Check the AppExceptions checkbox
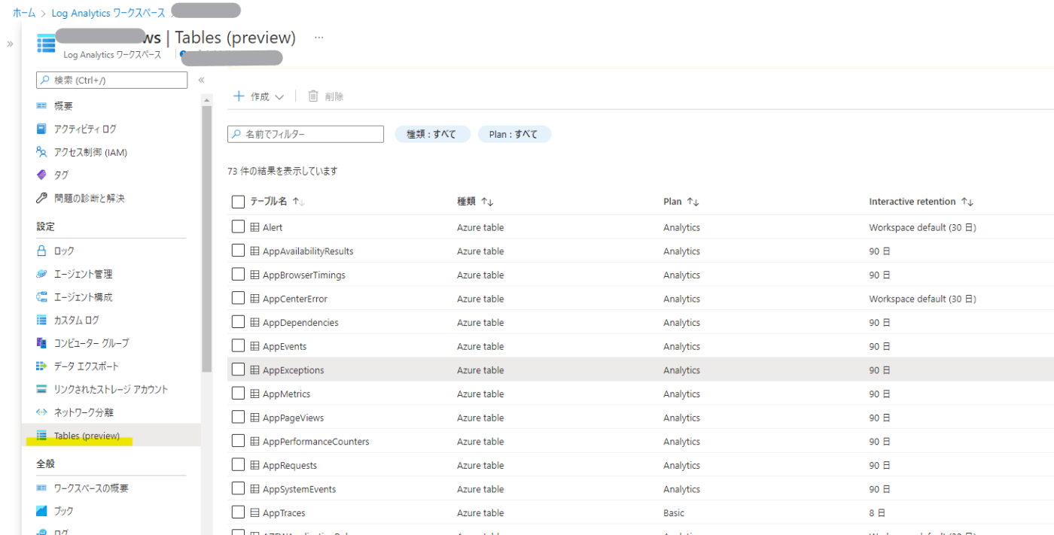Image resolution: width=1054 pixels, height=535 pixels. click(238, 369)
